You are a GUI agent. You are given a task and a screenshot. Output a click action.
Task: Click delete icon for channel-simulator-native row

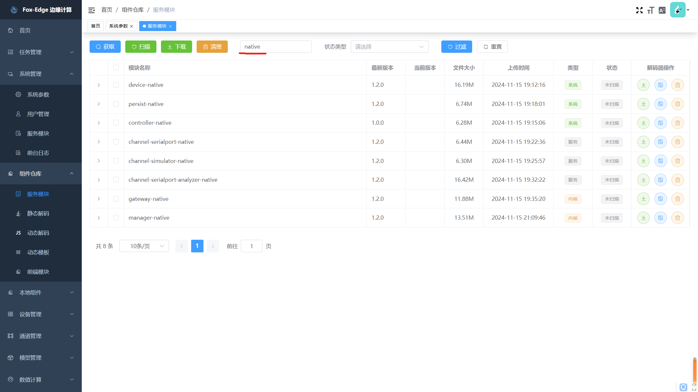click(x=678, y=161)
